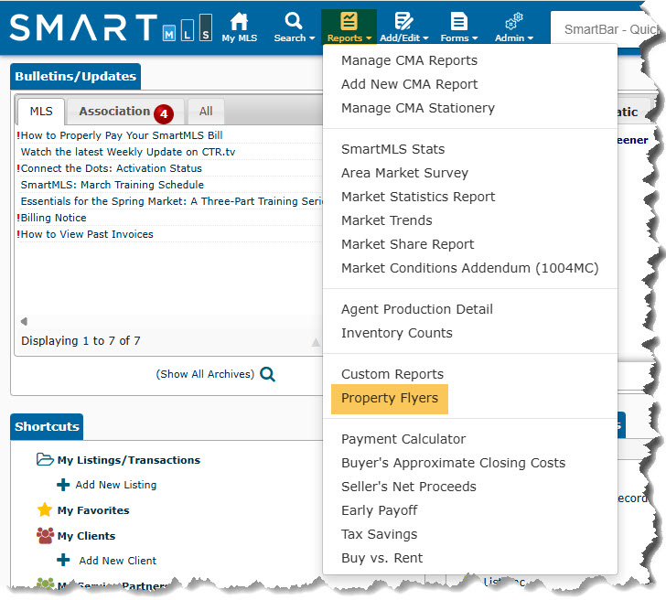Open Market Share Report
The image size is (666, 600).
407,244
